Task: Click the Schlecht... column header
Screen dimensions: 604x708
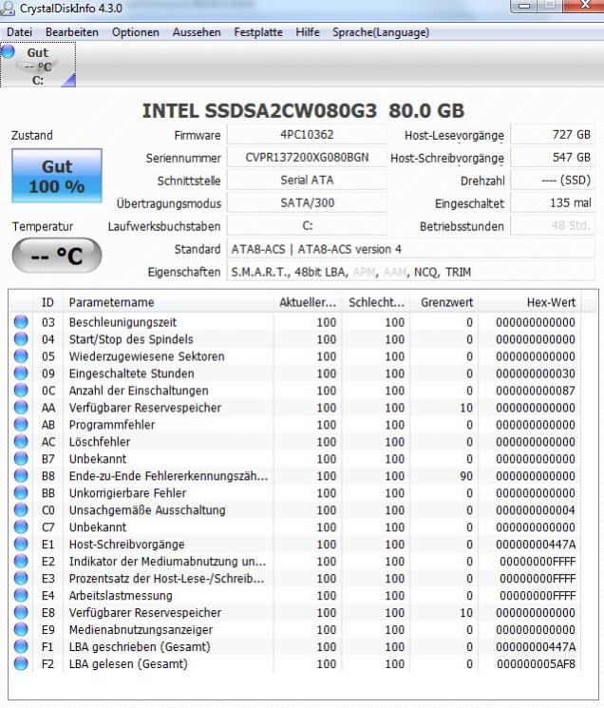Action: pos(376,302)
